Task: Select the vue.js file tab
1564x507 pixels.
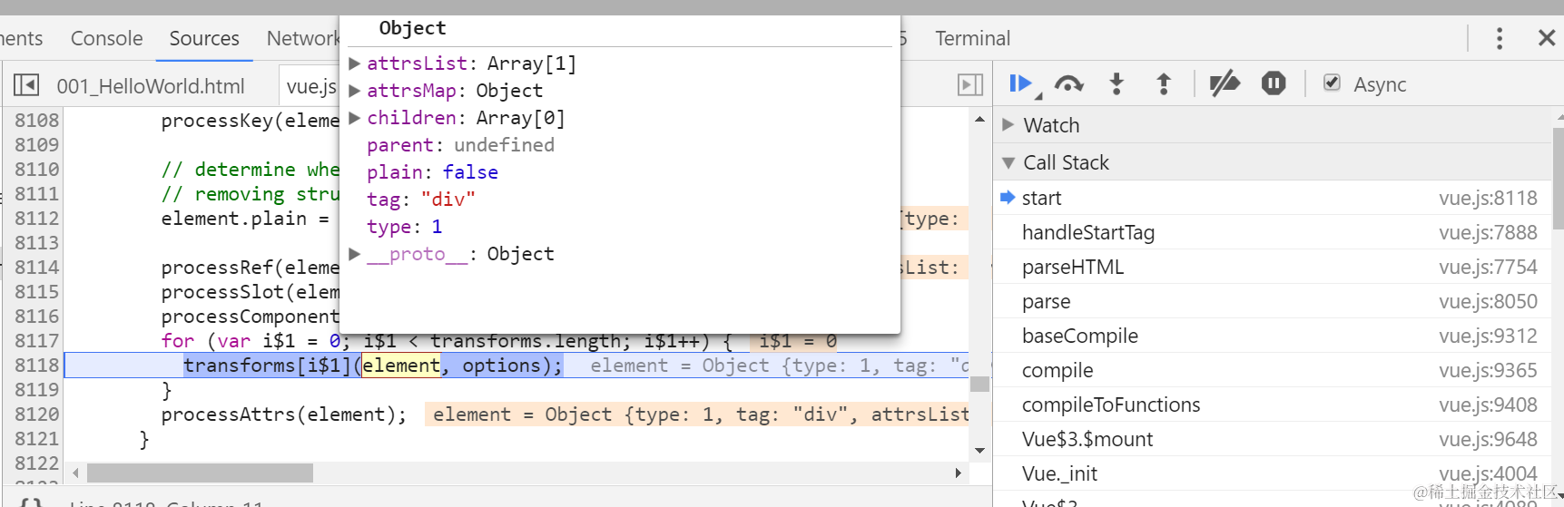Action: [310, 86]
